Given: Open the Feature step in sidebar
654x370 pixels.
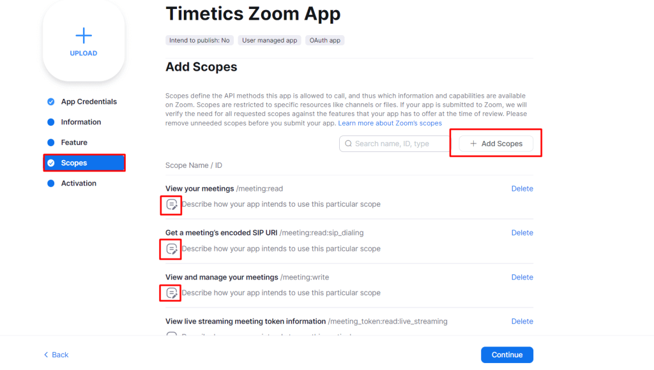Looking at the screenshot, I should coord(74,142).
